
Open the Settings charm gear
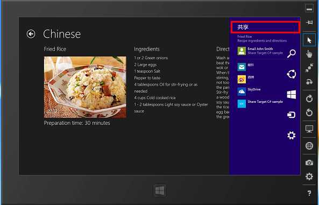point(292,136)
